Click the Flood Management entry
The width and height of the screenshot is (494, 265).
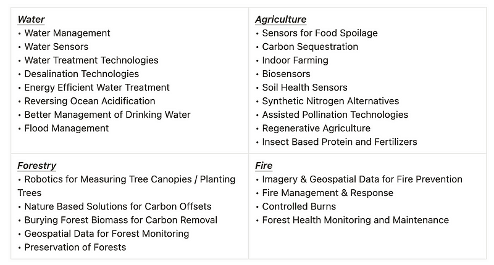(67, 128)
